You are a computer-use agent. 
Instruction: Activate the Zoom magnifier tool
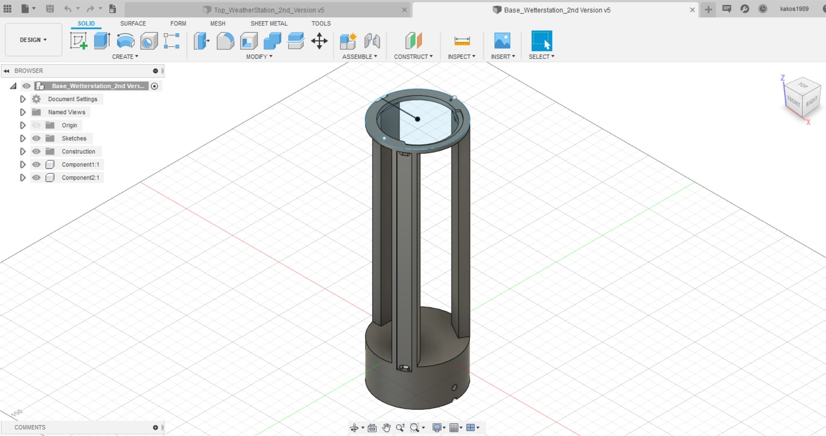pos(400,428)
